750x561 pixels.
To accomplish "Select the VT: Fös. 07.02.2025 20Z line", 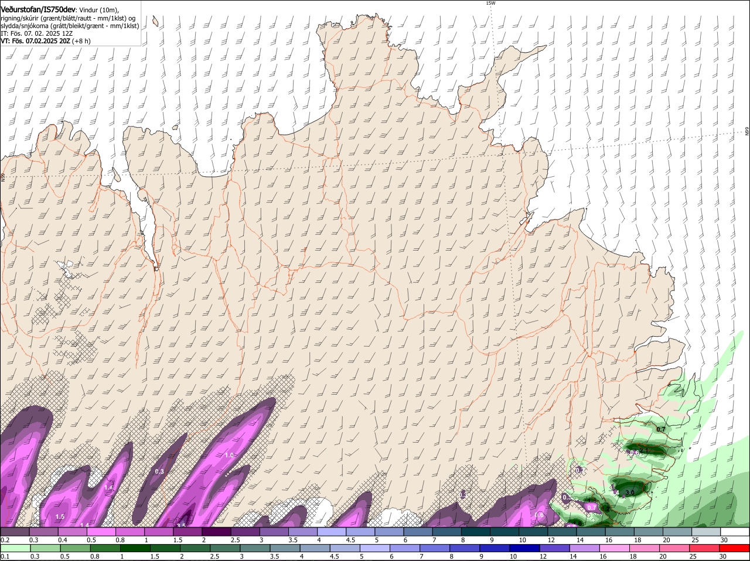I will 35,41.
